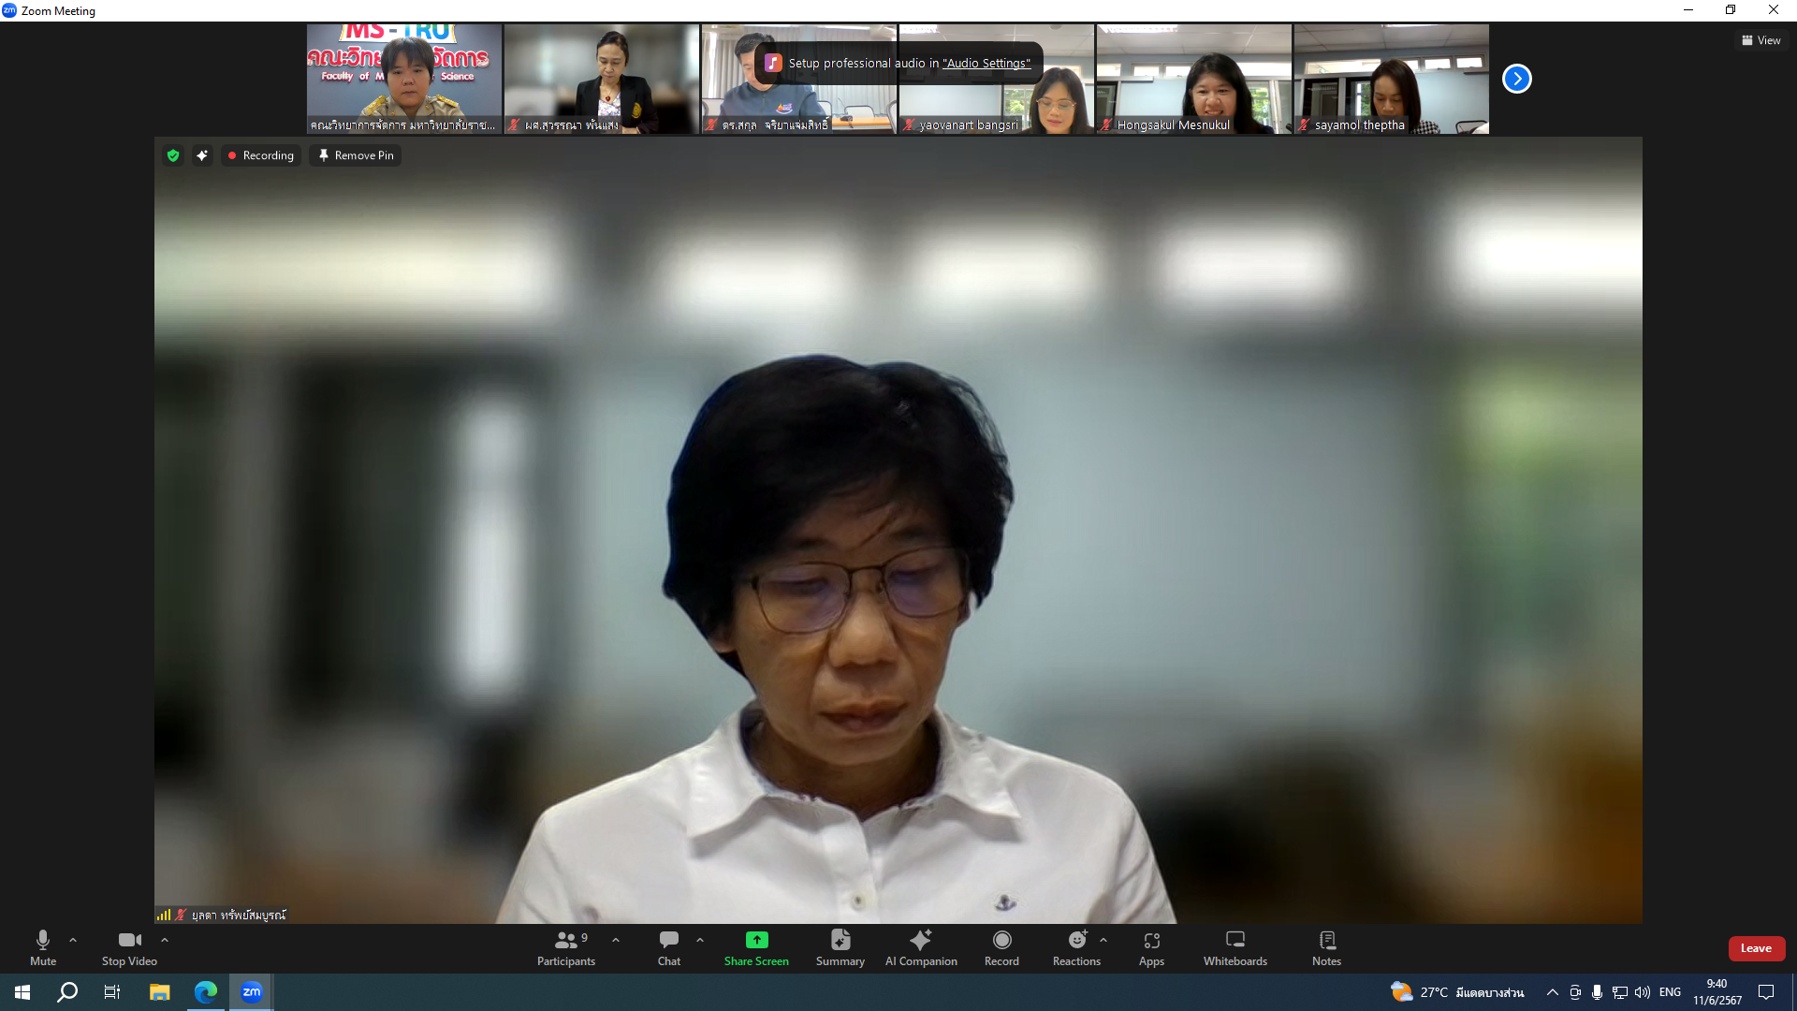Image resolution: width=1797 pixels, height=1011 pixels.
Task: Select sayamol theptha video thumbnail
Action: (x=1391, y=79)
